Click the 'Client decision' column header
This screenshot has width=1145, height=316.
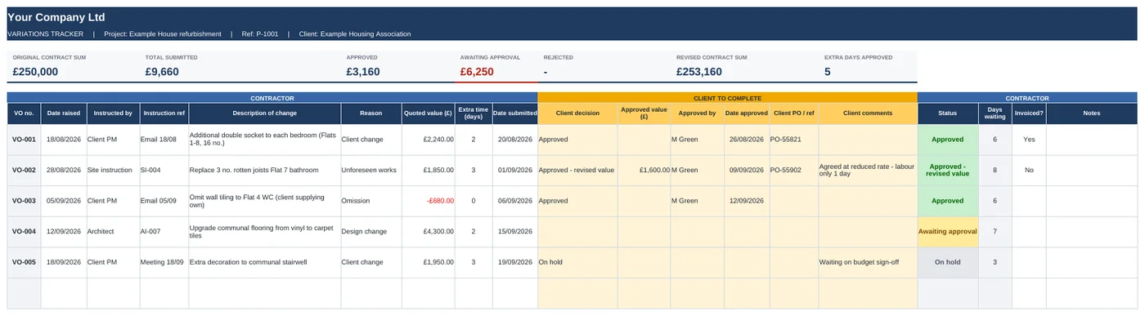[577, 113]
